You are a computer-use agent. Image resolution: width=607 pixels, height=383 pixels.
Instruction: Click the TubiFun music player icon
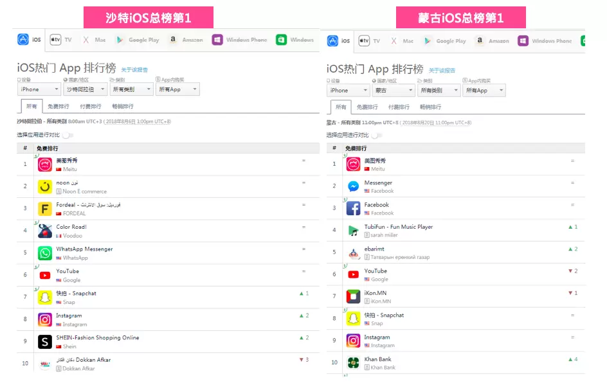click(353, 231)
